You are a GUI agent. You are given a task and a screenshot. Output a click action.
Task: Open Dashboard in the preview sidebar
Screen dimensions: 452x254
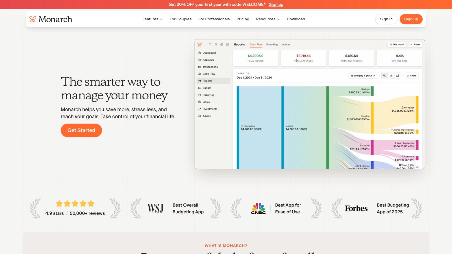point(213,53)
